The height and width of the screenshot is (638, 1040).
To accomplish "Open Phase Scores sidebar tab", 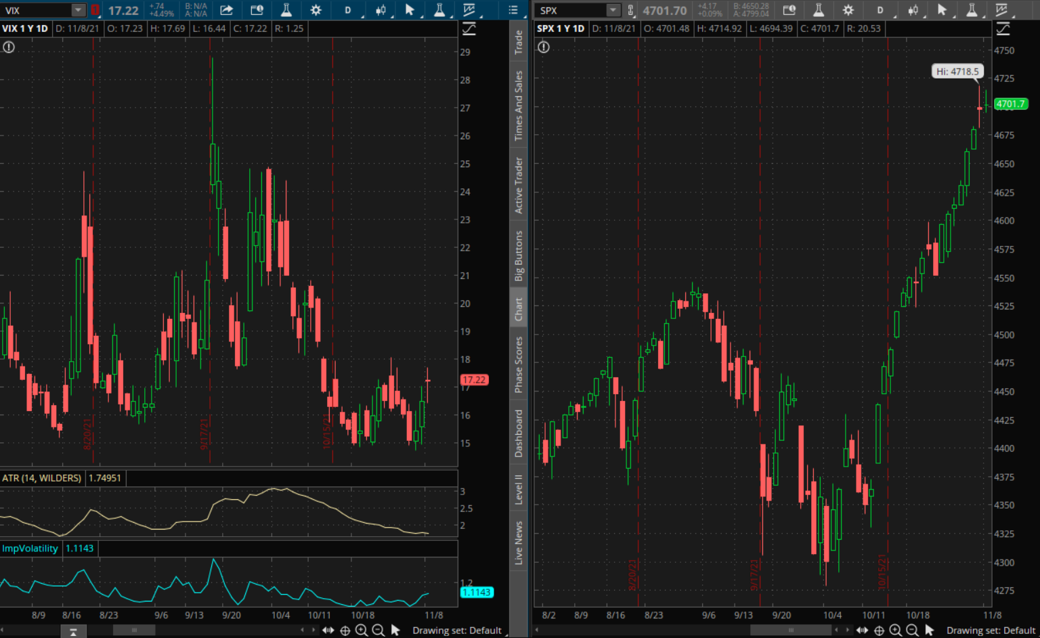I will pos(519,364).
